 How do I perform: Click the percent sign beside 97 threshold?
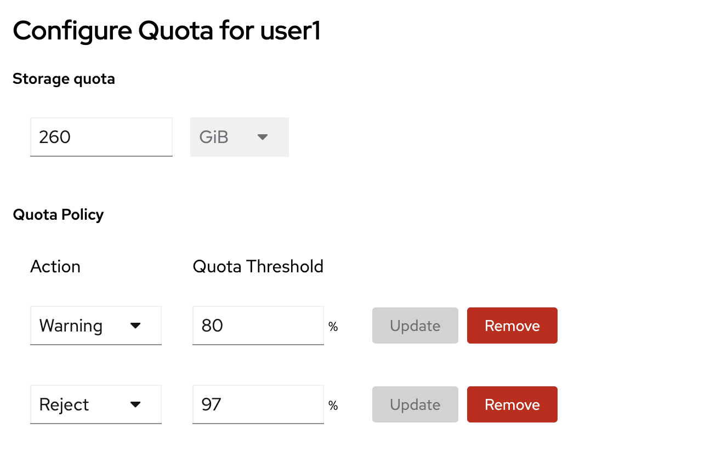[333, 406]
